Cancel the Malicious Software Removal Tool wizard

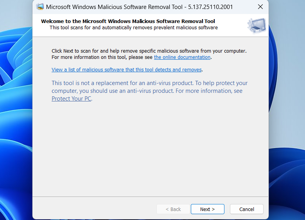[x=246, y=209]
